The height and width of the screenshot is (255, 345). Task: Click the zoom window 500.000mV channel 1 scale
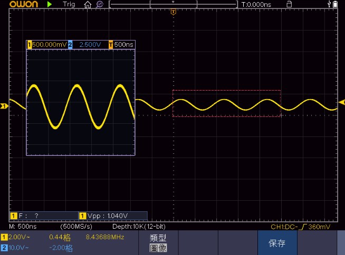pyautogui.click(x=47, y=45)
